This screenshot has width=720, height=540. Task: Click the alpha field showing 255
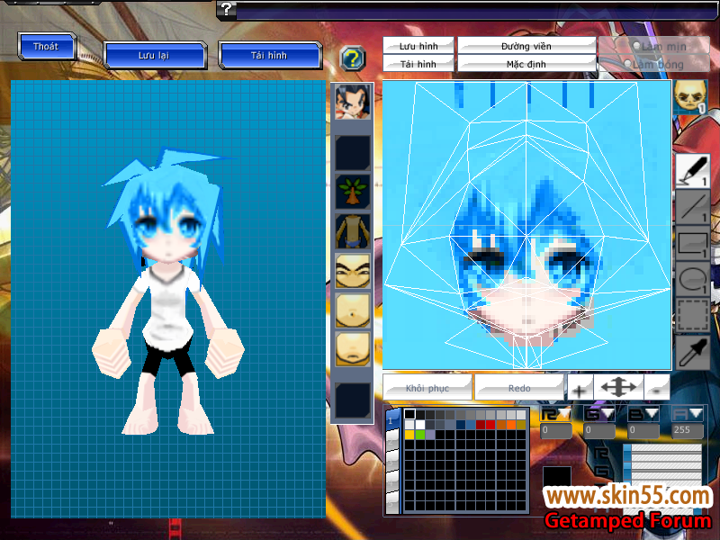coord(688,430)
